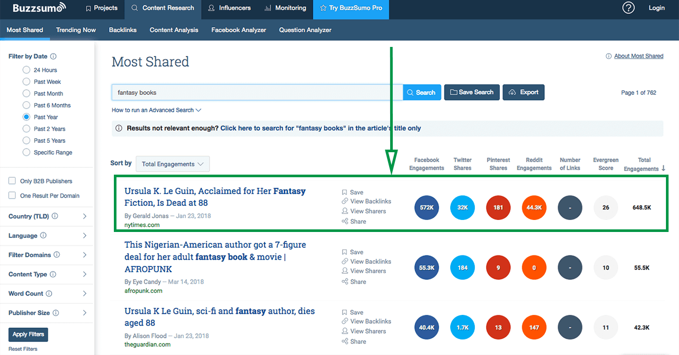Image resolution: width=679 pixels, height=355 pixels.
Task: Click Facebook engagements circle 55.3K
Action: pyautogui.click(x=427, y=267)
